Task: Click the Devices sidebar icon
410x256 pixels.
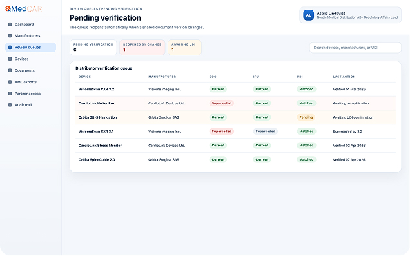Action: [x=10, y=59]
